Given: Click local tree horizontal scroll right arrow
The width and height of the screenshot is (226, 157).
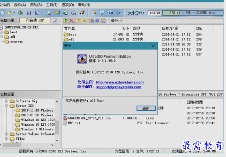Looking at the screenshot, I should (52, 145).
